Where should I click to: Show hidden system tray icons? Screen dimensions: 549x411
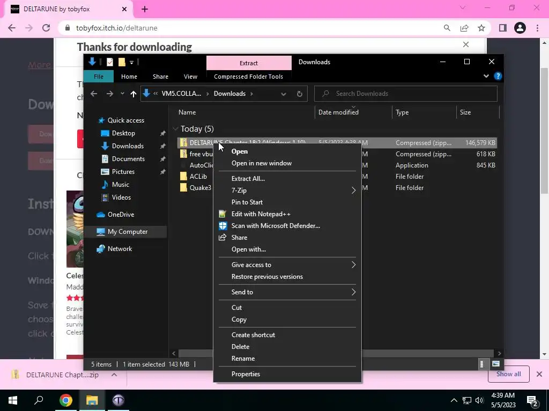pos(454,400)
